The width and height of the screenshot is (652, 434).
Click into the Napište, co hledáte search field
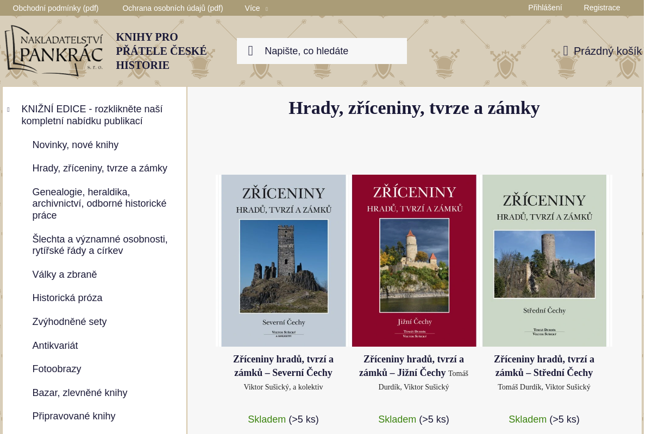(x=326, y=50)
